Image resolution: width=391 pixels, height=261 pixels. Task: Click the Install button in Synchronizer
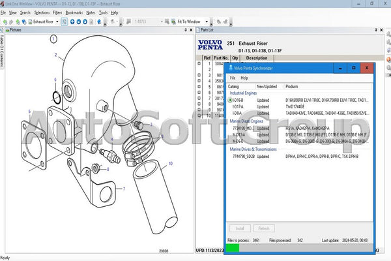tap(240, 228)
